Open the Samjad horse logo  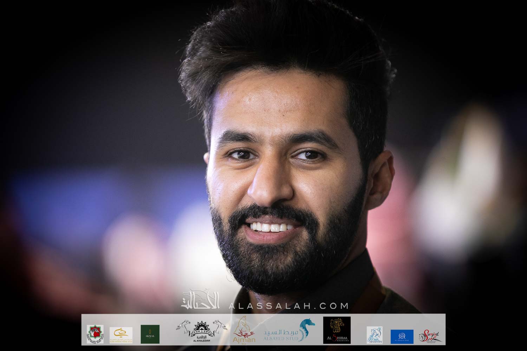(429, 336)
